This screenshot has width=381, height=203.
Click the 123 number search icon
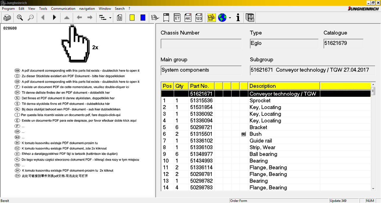199,18
